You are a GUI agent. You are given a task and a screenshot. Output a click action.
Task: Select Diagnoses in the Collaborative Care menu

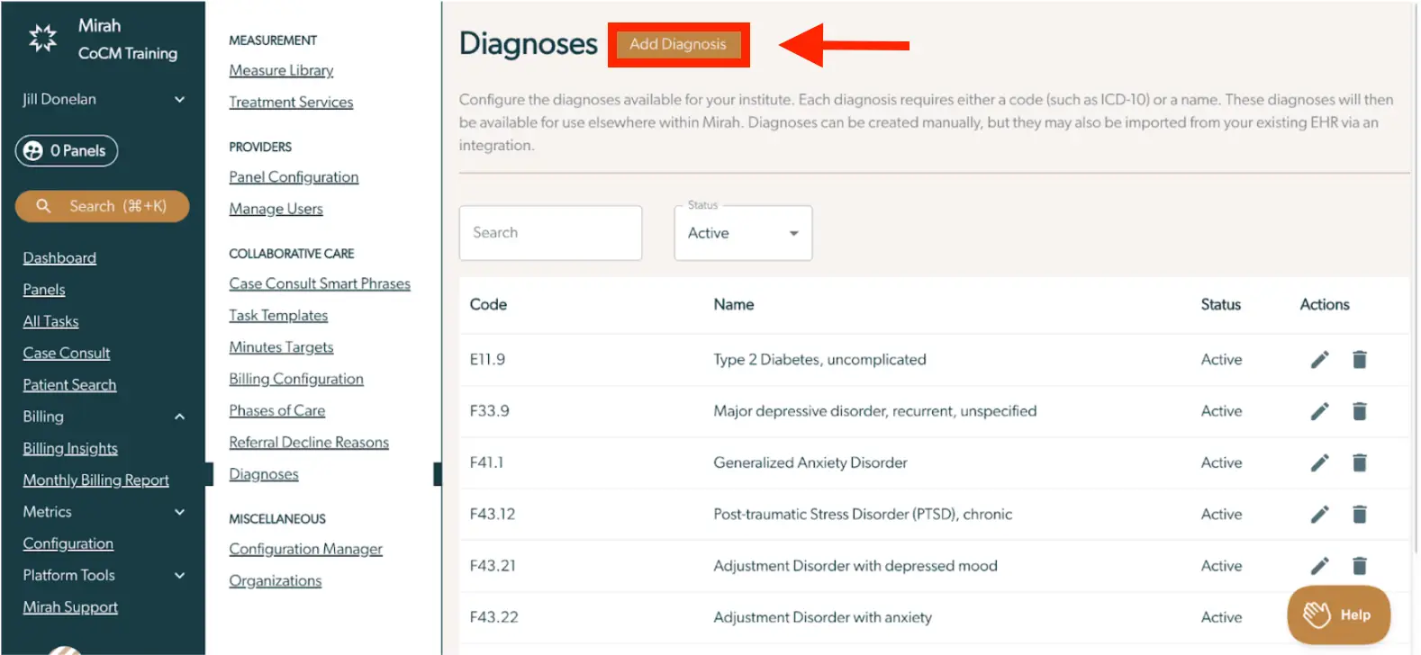tap(263, 473)
